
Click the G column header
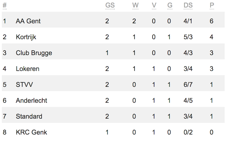coord(170,6)
